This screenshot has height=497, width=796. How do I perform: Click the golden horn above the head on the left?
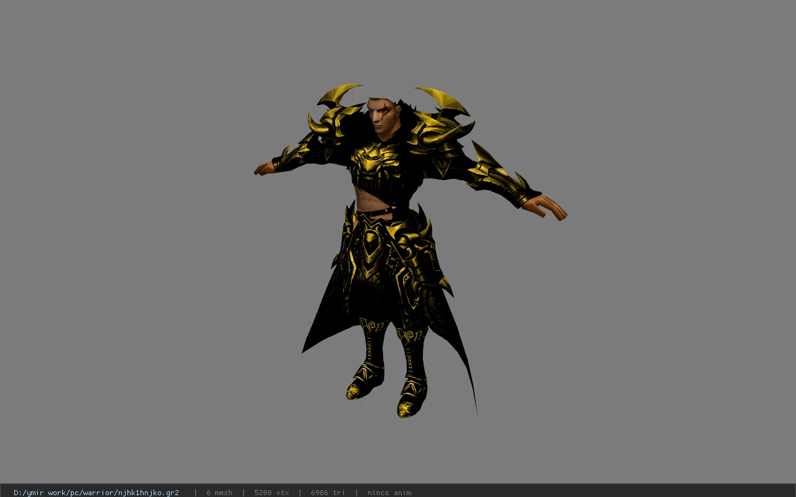coord(339,94)
